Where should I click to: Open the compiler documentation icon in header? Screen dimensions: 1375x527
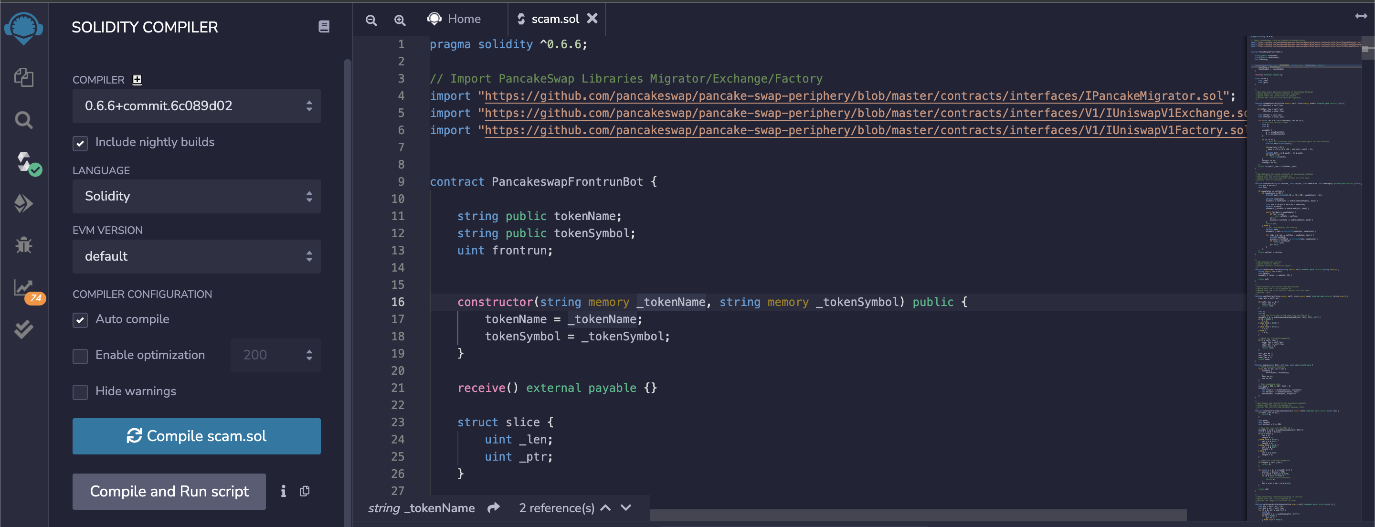tap(324, 27)
